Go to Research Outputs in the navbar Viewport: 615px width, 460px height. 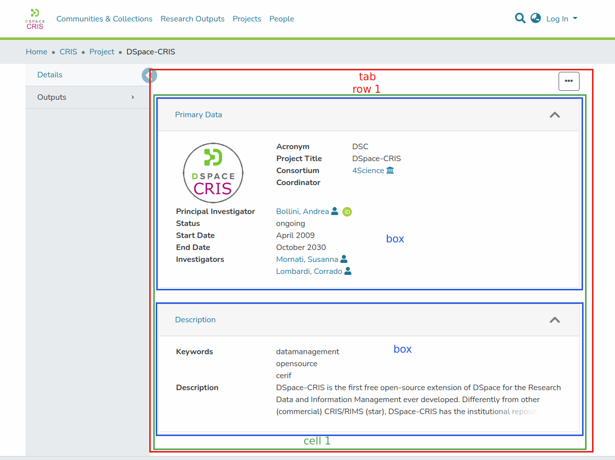pyautogui.click(x=193, y=19)
